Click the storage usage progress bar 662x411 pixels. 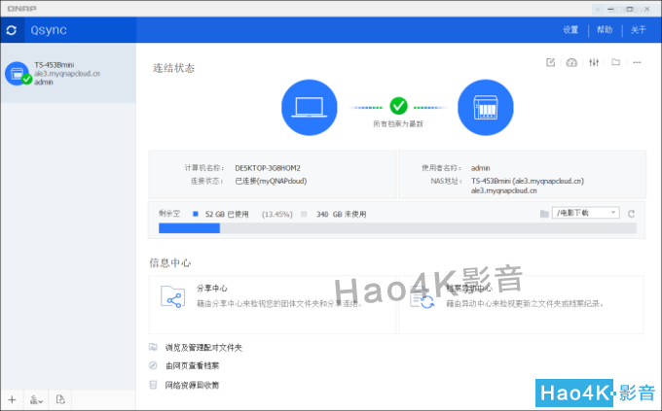(397, 228)
